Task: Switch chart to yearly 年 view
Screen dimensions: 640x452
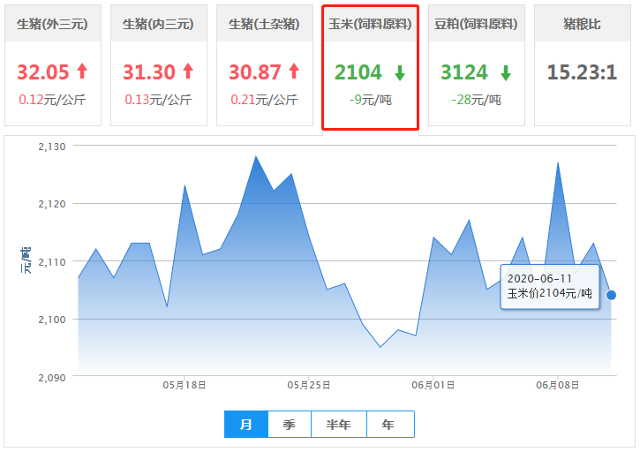Action: 389,425
